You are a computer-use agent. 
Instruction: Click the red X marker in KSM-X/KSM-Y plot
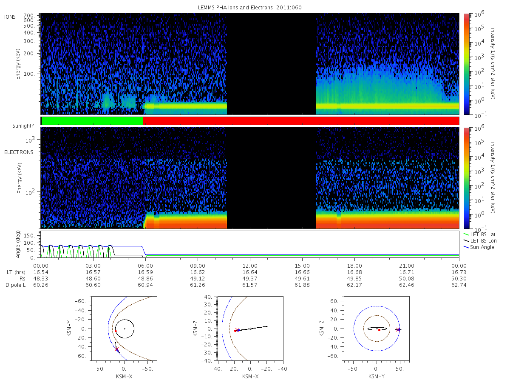tap(117, 349)
